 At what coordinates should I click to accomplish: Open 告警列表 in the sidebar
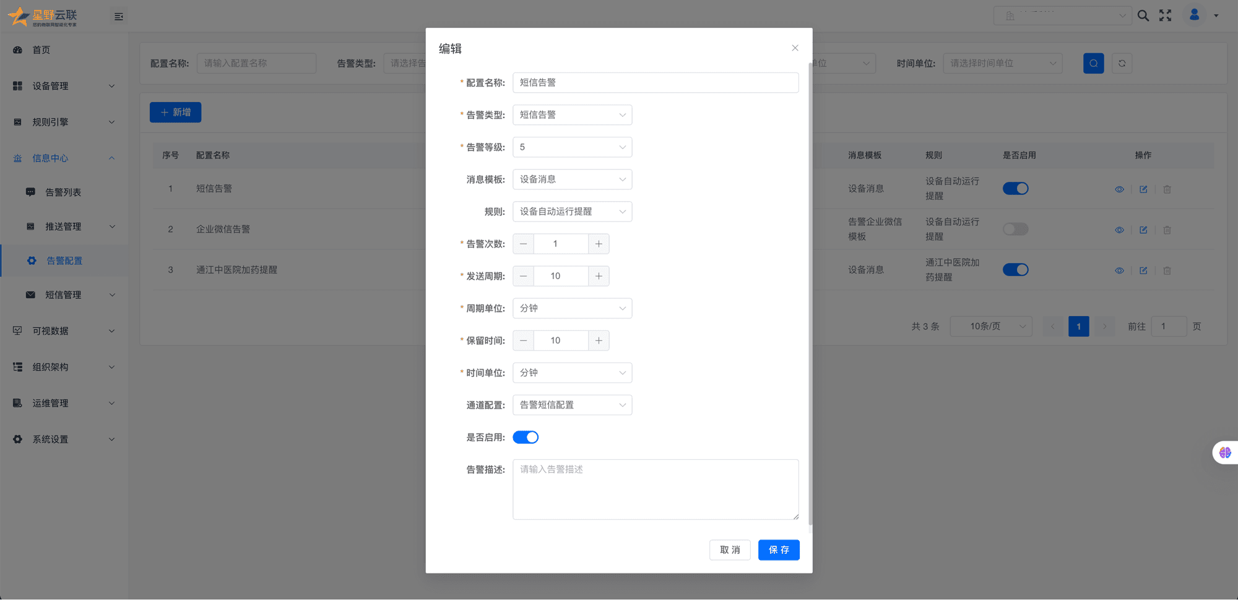coord(63,192)
